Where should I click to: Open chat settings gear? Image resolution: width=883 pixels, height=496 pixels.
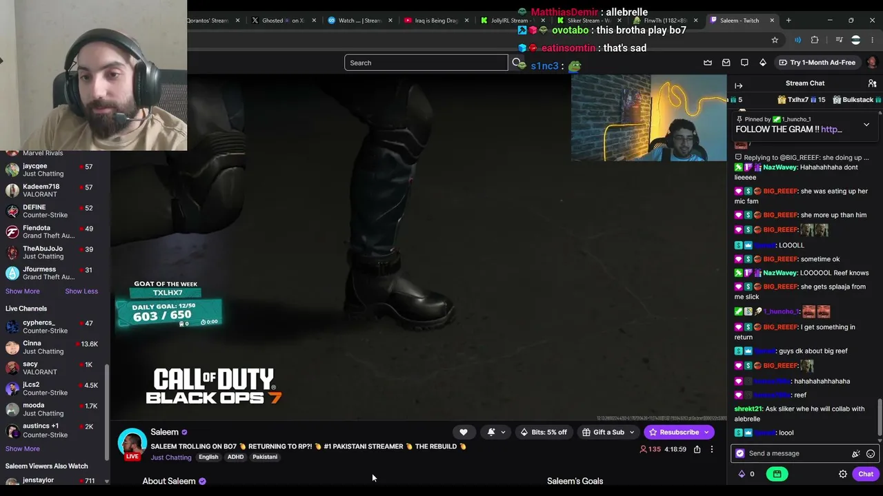point(843,474)
